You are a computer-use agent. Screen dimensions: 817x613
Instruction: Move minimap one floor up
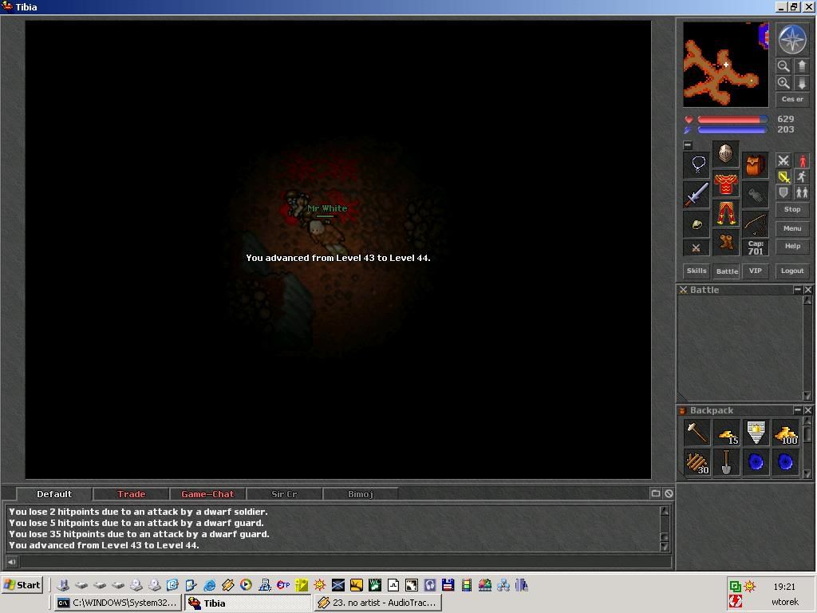[x=801, y=66]
